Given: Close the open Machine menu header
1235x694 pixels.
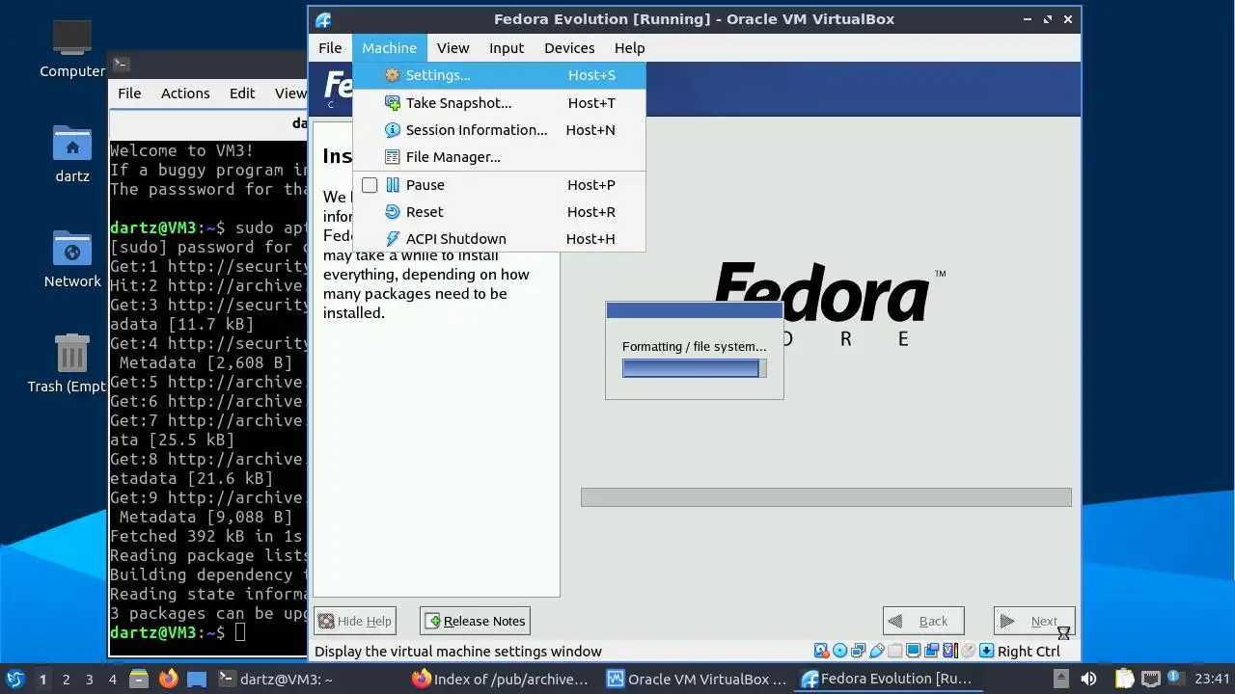Looking at the screenshot, I should [389, 48].
